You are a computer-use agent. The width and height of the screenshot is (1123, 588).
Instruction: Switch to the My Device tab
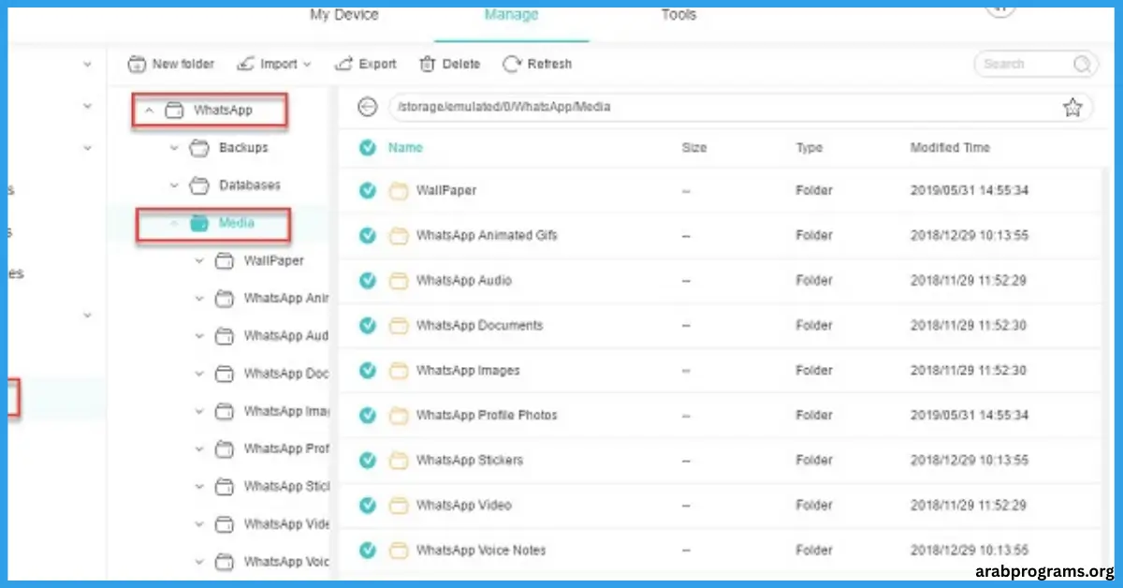coord(343,15)
